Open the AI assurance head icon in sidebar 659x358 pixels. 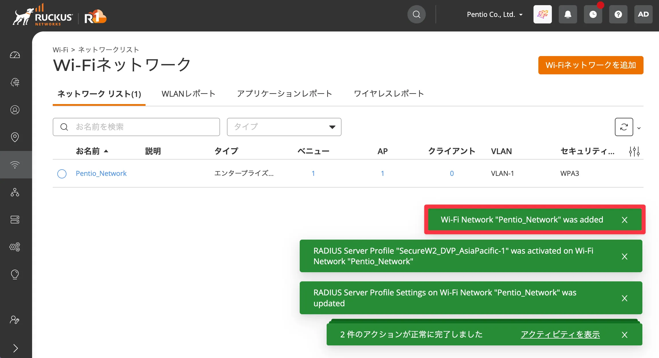click(15, 82)
